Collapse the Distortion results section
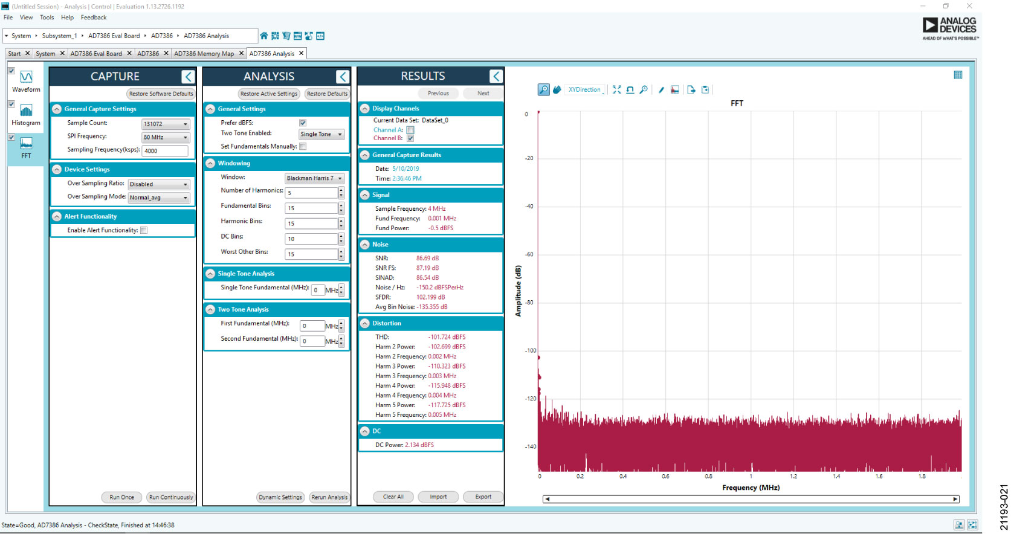 pos(365,324)
